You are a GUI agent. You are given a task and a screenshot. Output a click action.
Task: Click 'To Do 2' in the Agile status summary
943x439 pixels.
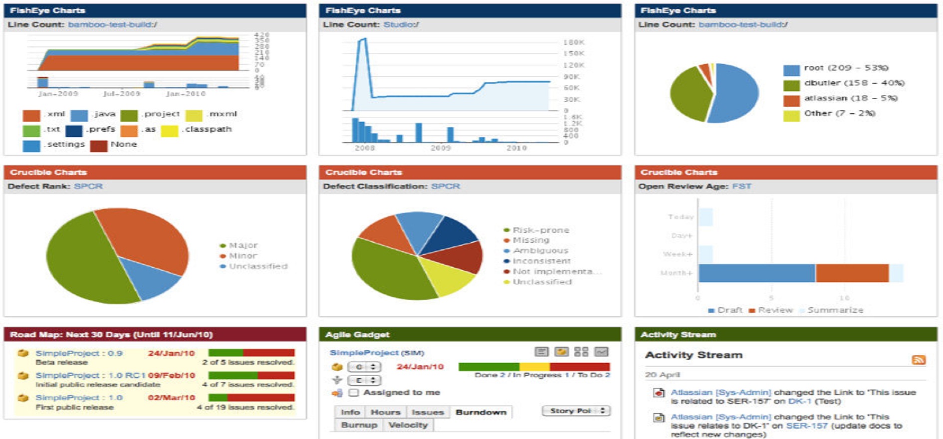(594, 375)
